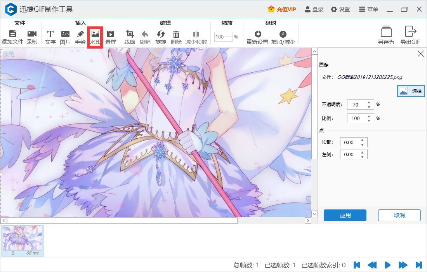Decrease 顶部 top value with down arrow
Image resolution: width=427 pixels, height=272 pixels.
(363, 145)
